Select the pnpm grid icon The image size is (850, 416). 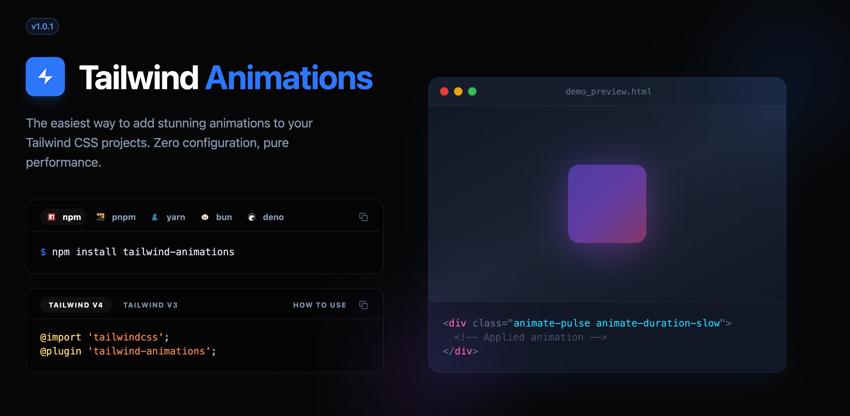[101, 217]
